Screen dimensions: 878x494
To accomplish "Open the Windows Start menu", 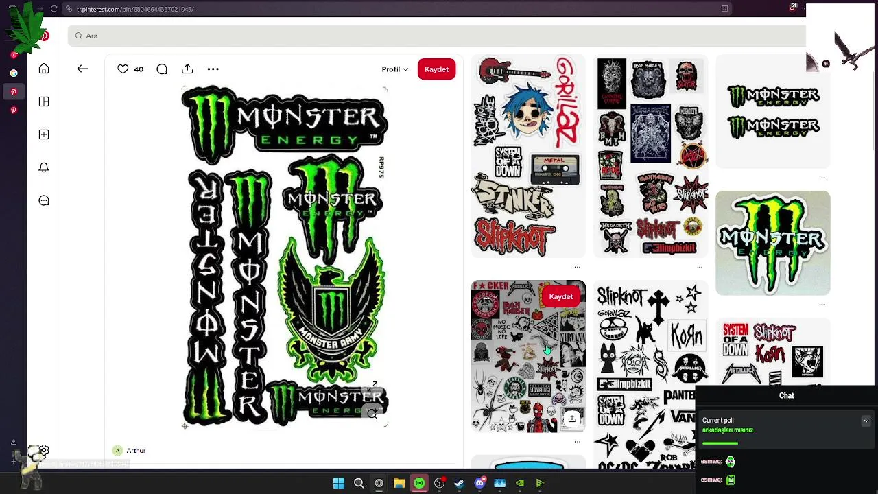I will (x=338, y=483).
